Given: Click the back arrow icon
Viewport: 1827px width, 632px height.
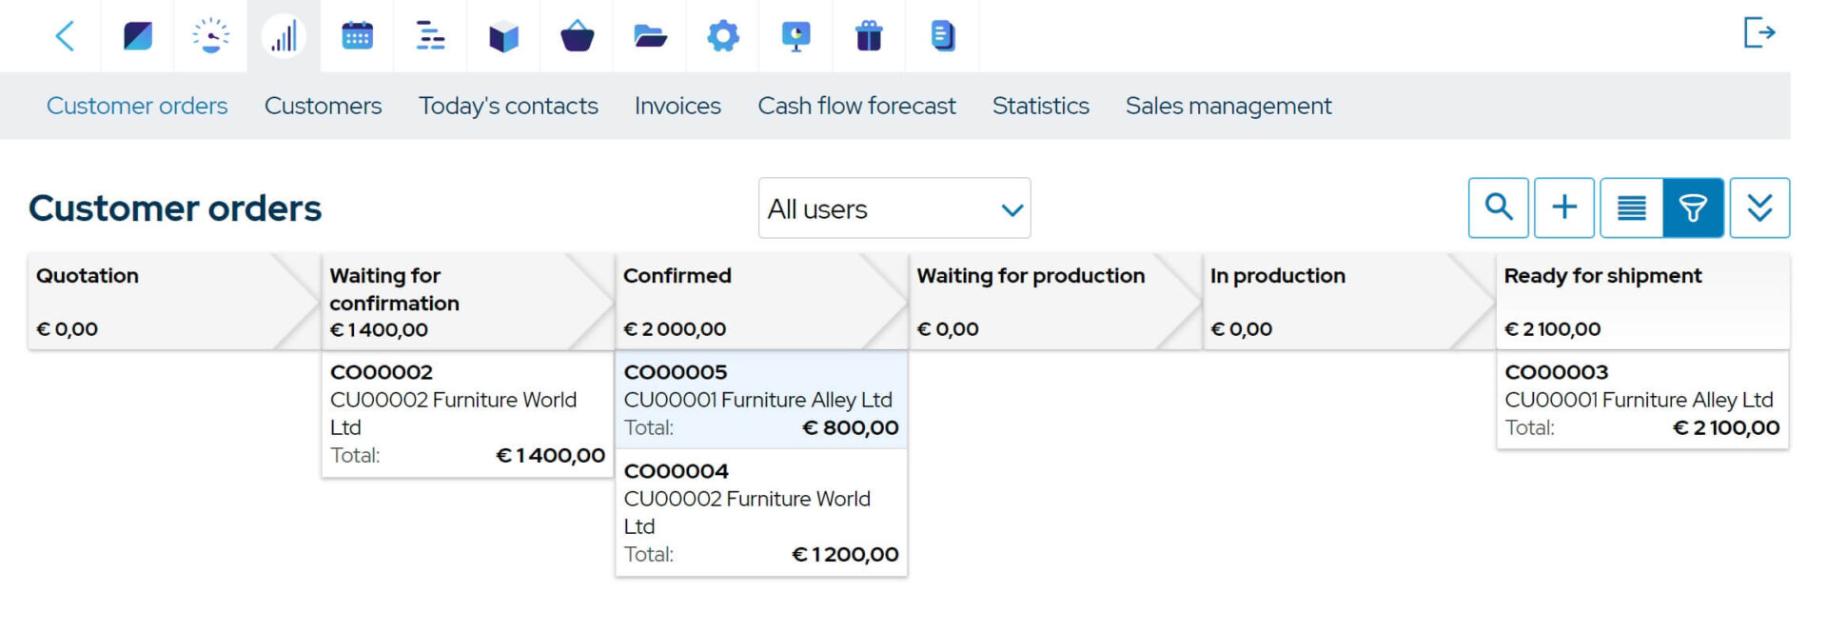Looking at the screenshot, I should [x=65, y=36].
